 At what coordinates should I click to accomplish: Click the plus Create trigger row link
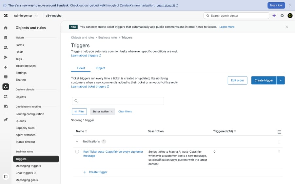[95, 172]
